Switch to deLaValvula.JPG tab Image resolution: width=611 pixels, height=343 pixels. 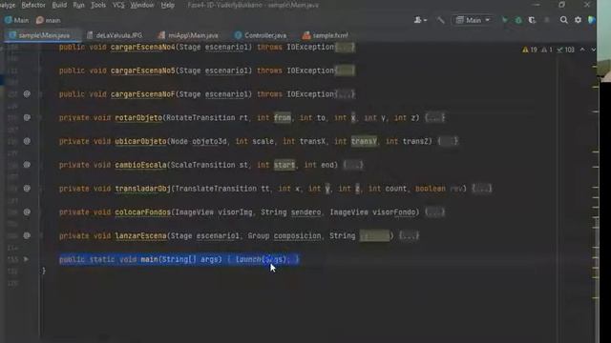115,35
